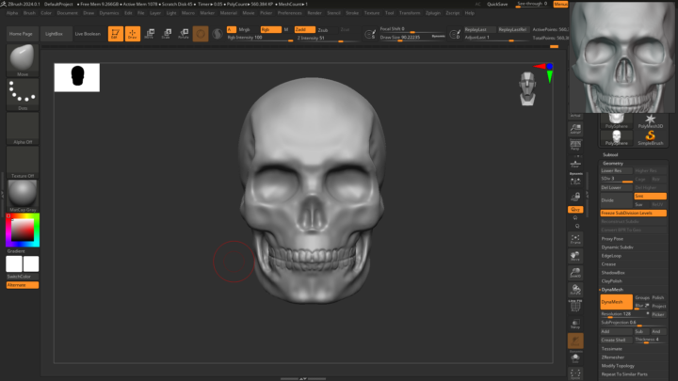Select the PolyMesh3D star tool icon
The height and width of the screenshot is (381, 678).
click(650, 121)
